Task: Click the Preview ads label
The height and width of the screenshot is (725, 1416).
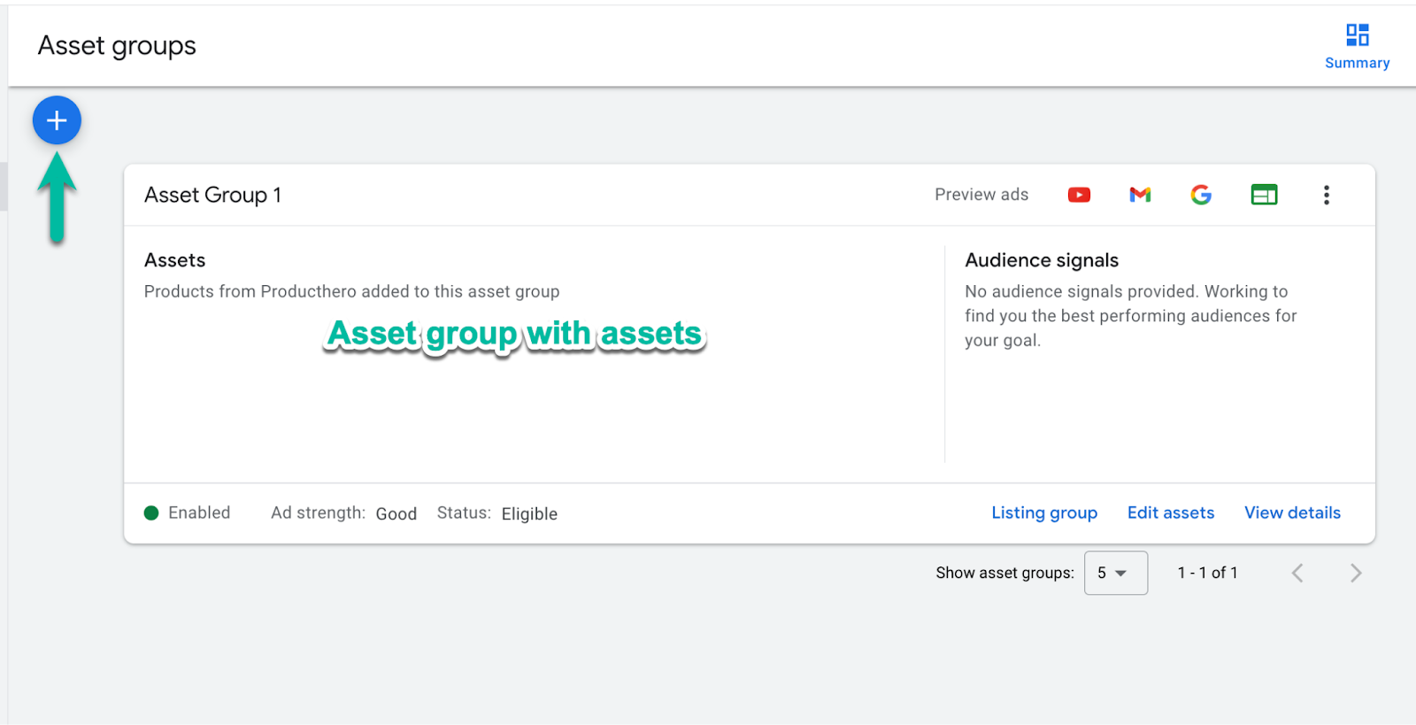Action: [981, 195]
